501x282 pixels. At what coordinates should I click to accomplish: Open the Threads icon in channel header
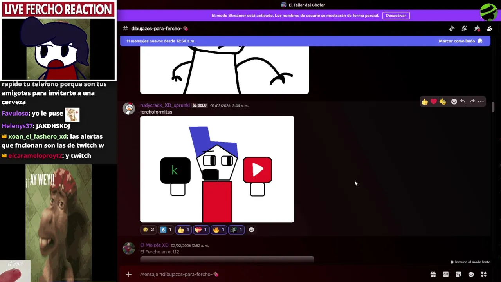(x=451, y=29)
